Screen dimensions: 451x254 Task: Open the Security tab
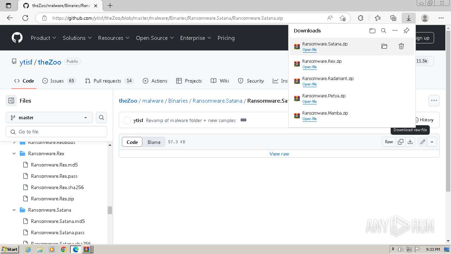(251, 81)
